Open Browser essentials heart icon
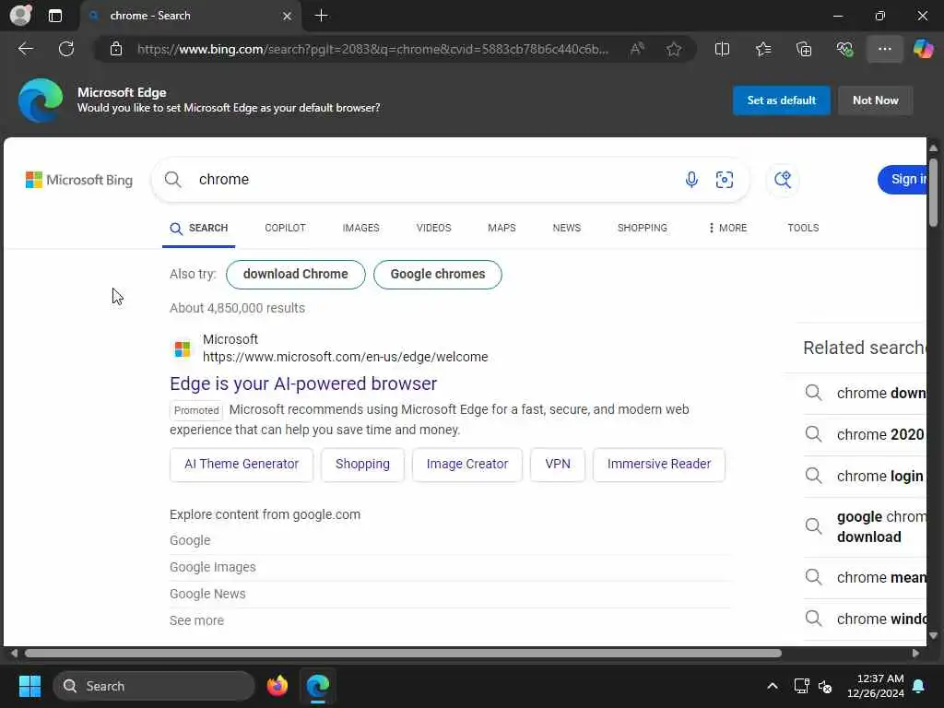This screenshot has width=944, height=708. pyautogui.click(x=844, y=49)
